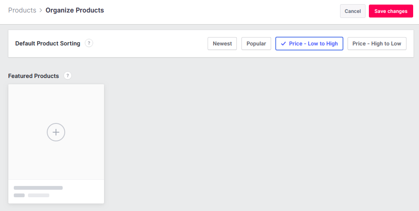Click the plus icon to add featured product
The width and height of the screenshot is (419, 211).
56,132
